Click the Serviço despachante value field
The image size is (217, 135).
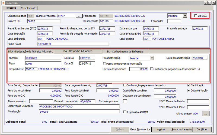click(x=139, y=69)
